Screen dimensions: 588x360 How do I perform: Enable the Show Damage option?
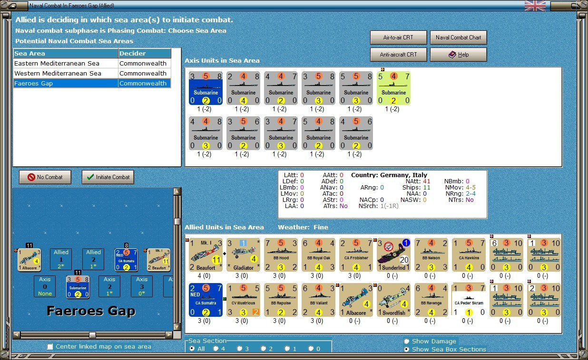[x=407, y=341]
